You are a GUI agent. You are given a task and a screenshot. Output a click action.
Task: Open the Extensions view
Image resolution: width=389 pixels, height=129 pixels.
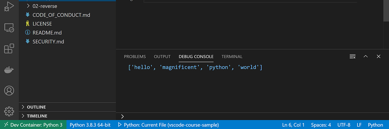[9, 49]
